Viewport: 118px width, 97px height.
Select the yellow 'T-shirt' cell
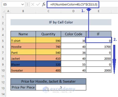click(x=23, y=40)
